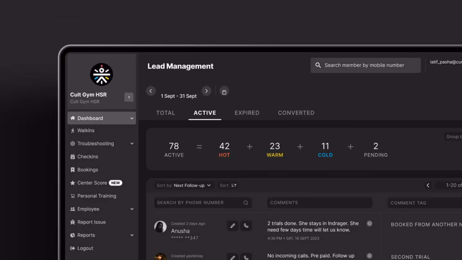The height and width of the screenshot is (260, 462).
Task: Expand the Troubleshooting submenu
Action: click(132, 144)
